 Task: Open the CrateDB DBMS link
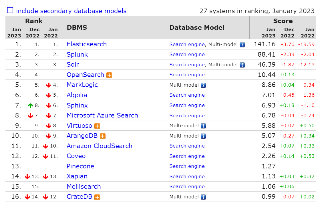[x=79, y=197]
